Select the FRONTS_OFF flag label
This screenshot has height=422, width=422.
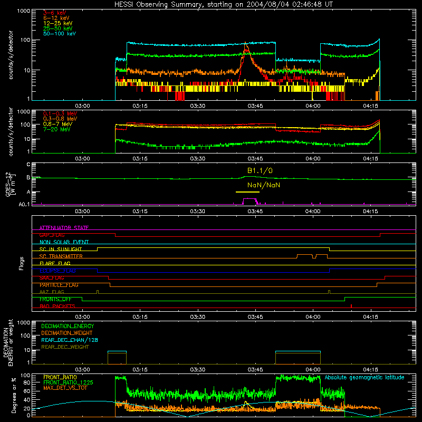[55, 299]
